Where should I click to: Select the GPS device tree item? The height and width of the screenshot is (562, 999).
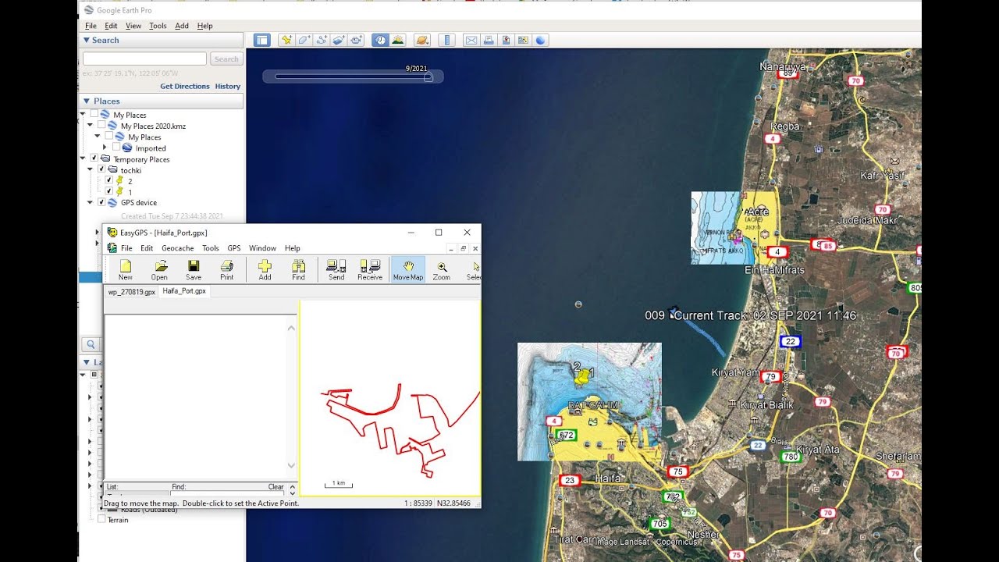(x=139, y=202)
